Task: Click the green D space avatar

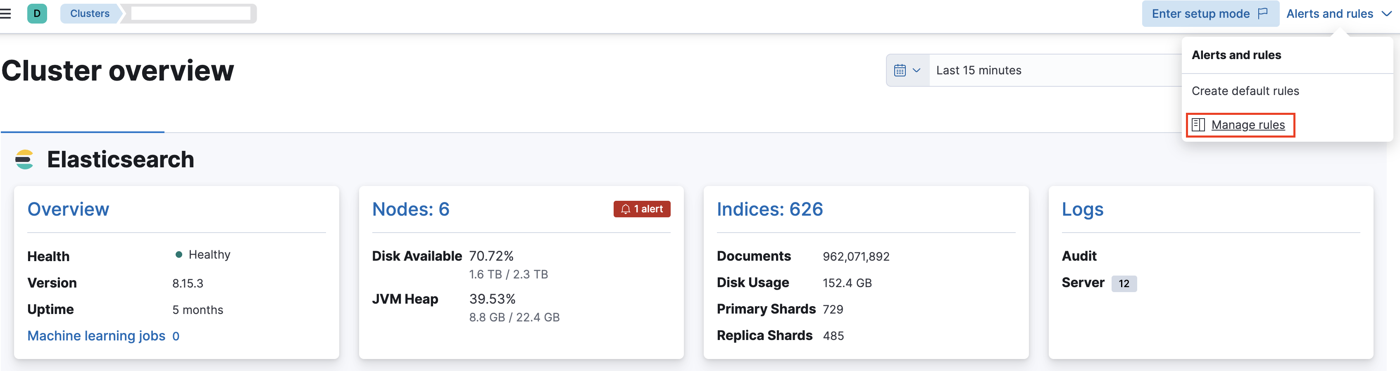Action: [x=37, y=14]
